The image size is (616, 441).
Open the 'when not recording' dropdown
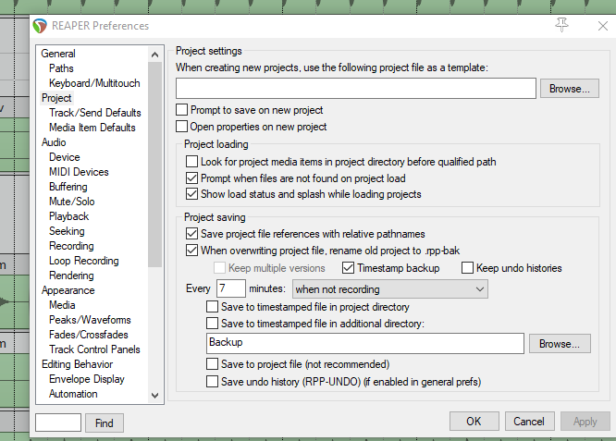click(390, 289)
